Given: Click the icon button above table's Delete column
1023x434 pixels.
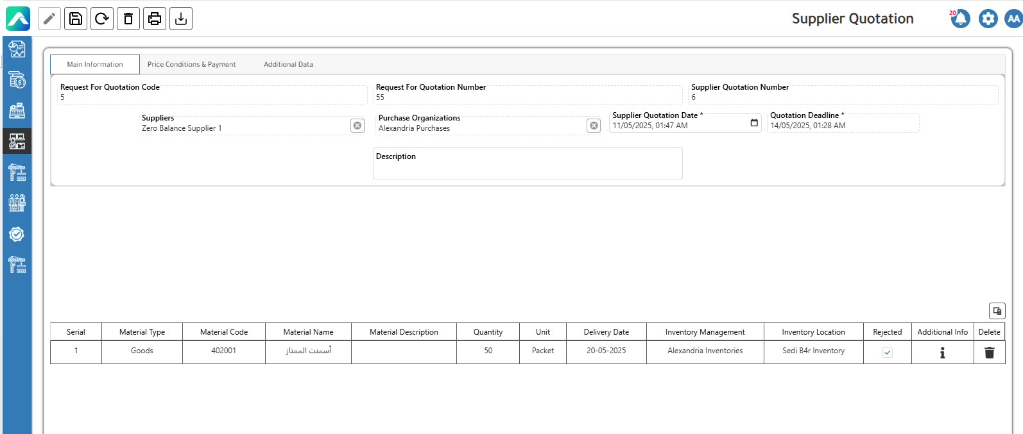Looking at the screenshot, I should (x=997, y=311).
